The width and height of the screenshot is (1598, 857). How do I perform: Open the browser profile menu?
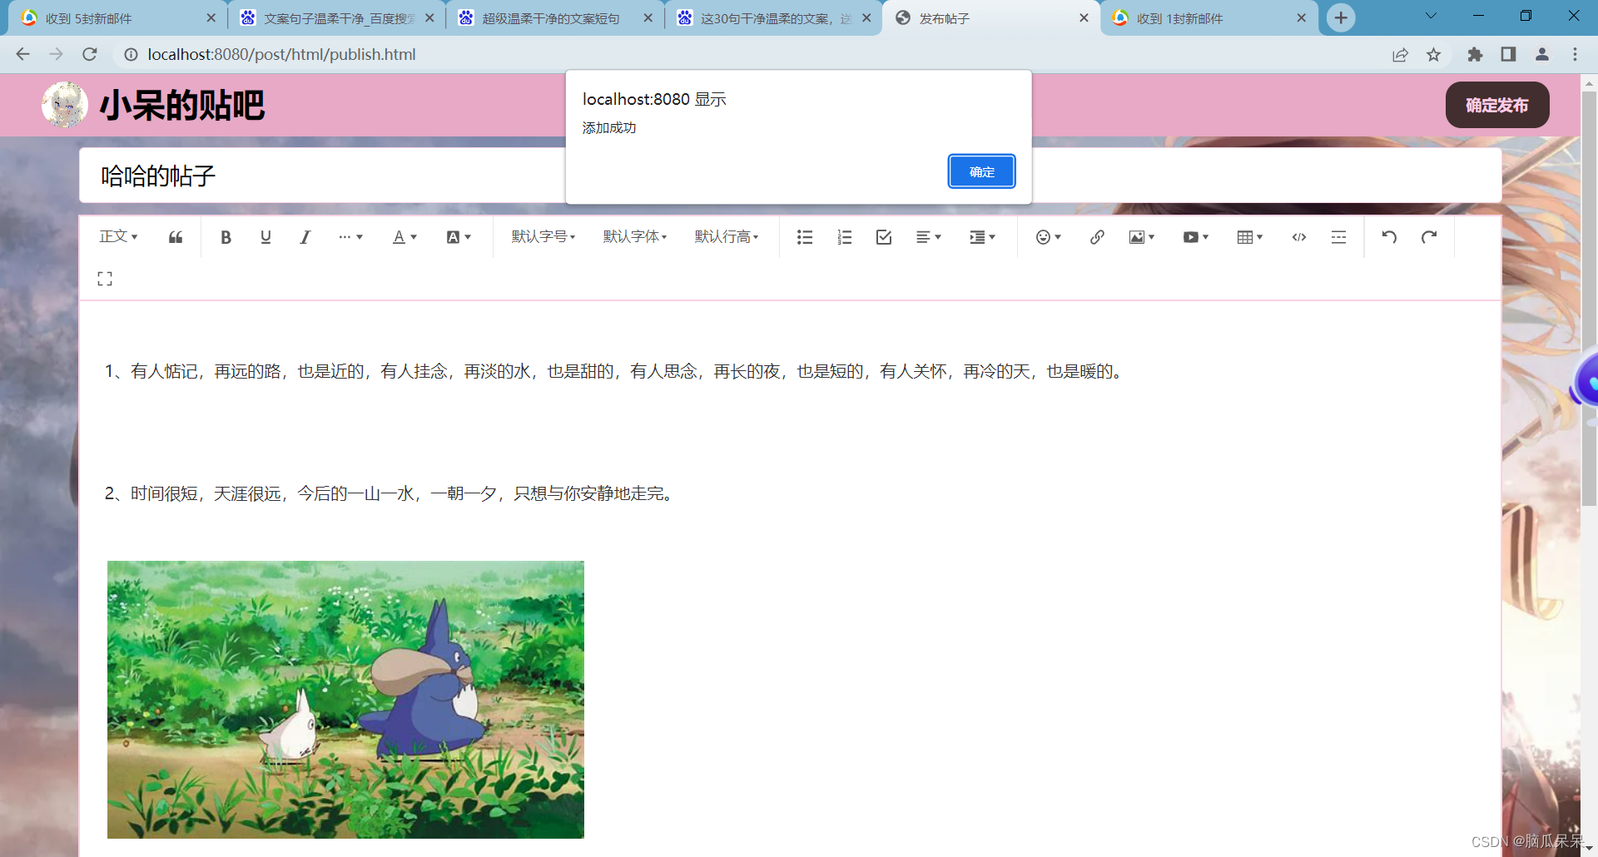(1541, 54)
